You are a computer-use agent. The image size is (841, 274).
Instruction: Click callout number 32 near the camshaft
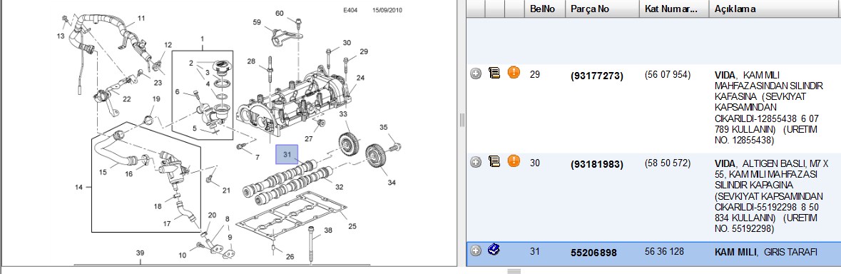(339, 187)
